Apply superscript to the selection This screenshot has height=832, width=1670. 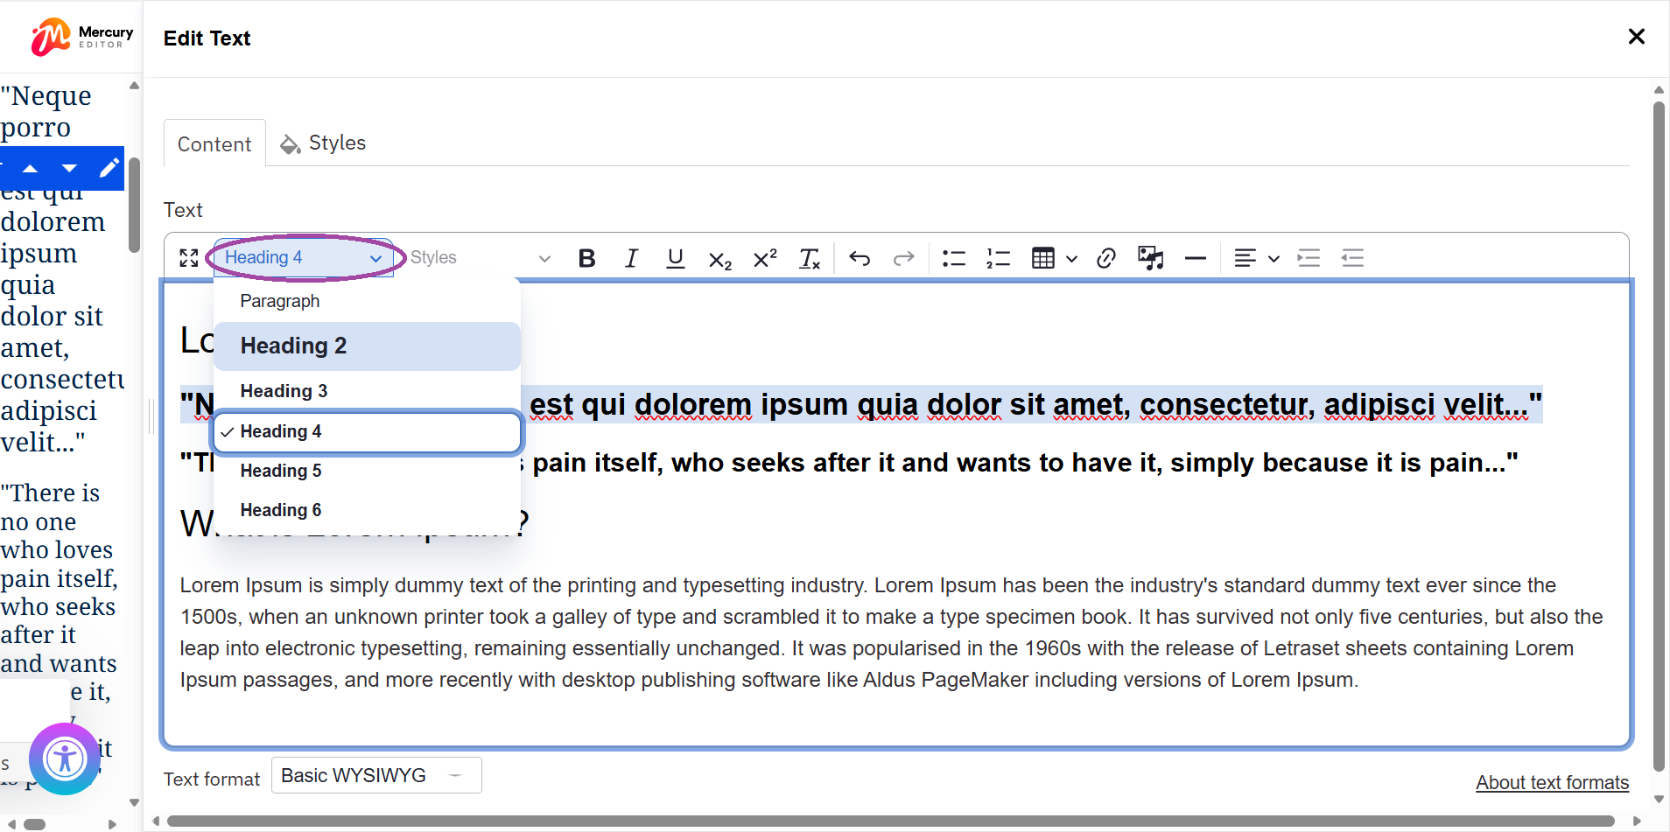pyautogui.click(x=763, y=257)
